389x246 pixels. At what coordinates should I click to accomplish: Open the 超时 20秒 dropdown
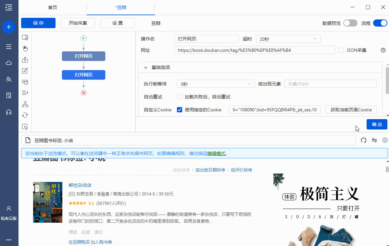[x=288, y=39]
